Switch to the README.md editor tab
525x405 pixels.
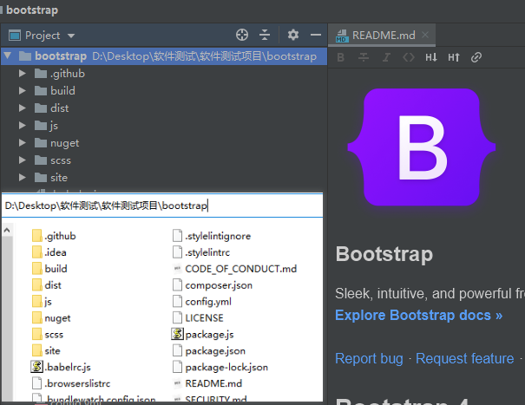pos(384,36)
